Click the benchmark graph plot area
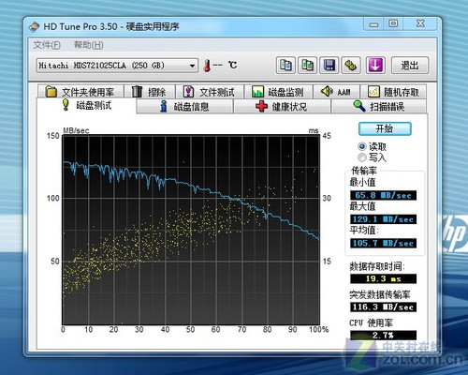The height and width of the screenshot is (375, 468). click(191, 230)
